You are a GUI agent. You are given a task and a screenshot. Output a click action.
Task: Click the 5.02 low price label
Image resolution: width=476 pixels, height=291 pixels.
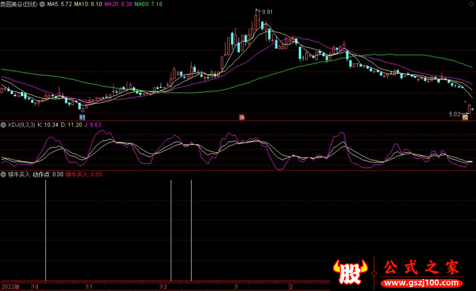tap(455, 113)
